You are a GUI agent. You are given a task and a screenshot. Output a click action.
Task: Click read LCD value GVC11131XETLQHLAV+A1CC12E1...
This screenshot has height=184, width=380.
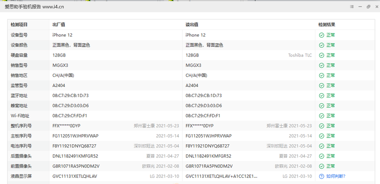point(222,176)
